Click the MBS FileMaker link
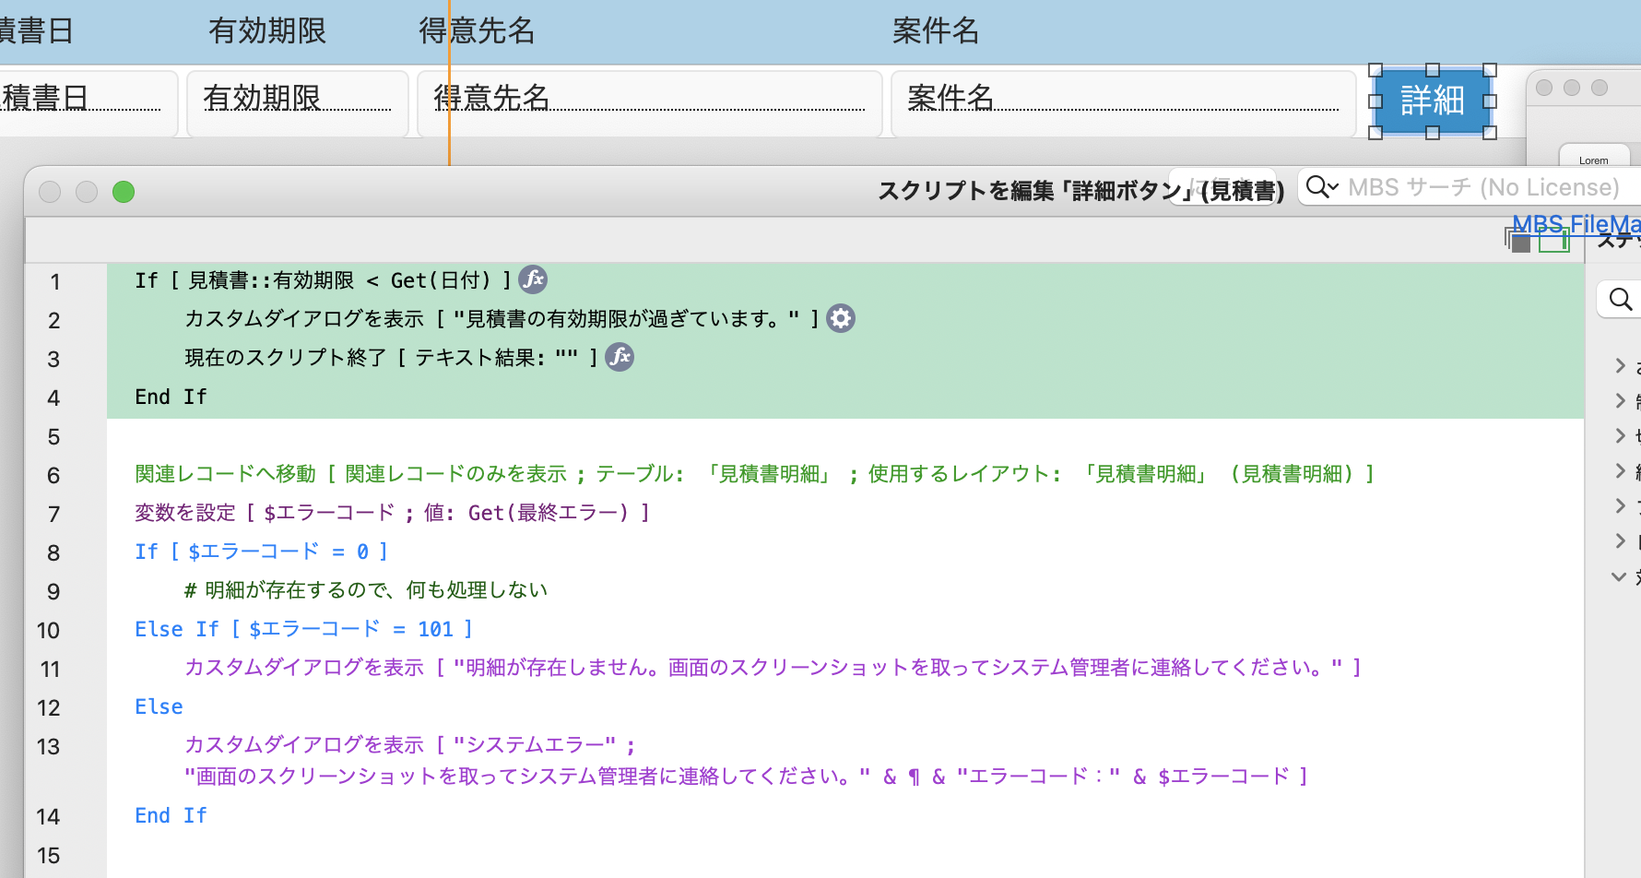The image size is (1641, 878). [1573, 223]
